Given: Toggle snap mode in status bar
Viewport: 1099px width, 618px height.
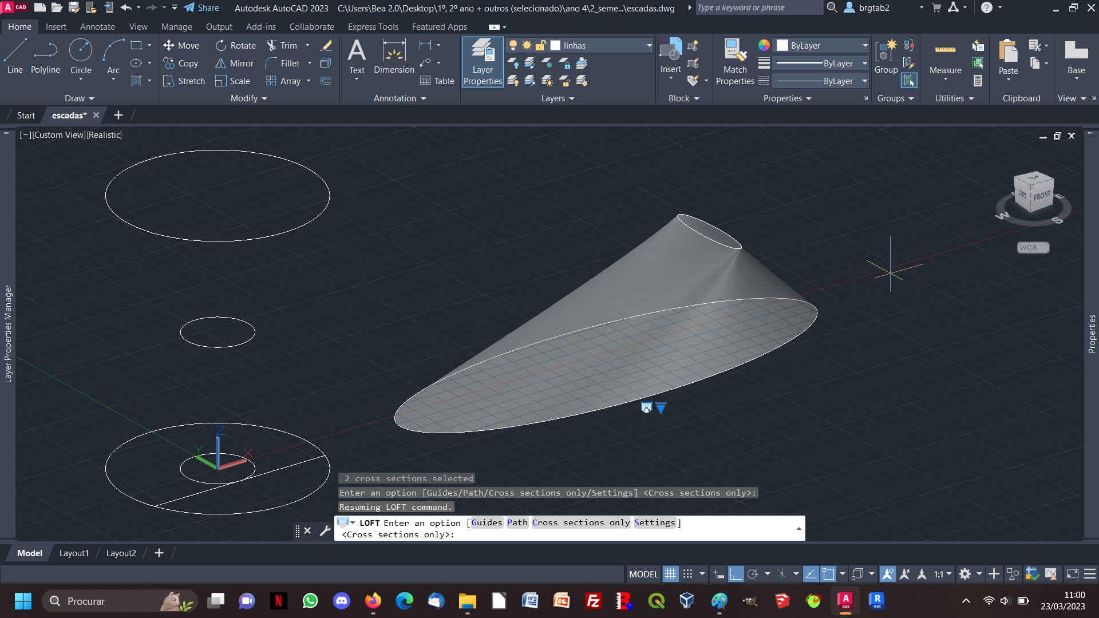Looking at the screenshot, I should (x=688, y=573).
